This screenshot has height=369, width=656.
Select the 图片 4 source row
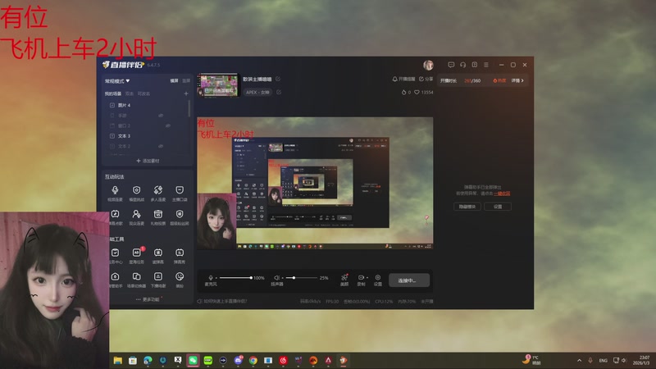[x=147, y=105]
